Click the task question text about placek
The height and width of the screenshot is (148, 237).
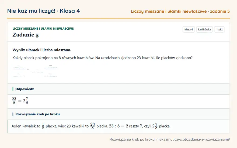coord(103,58)
